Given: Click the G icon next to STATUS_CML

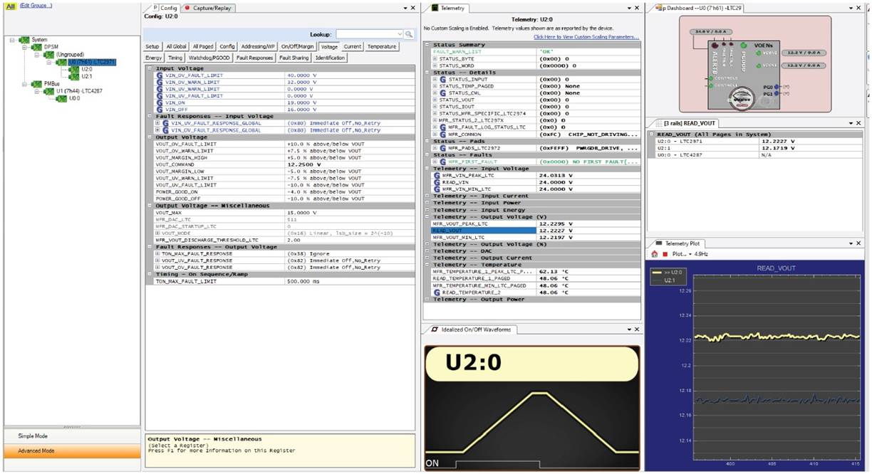Looking at the screenshot, I should pos(442,93).
